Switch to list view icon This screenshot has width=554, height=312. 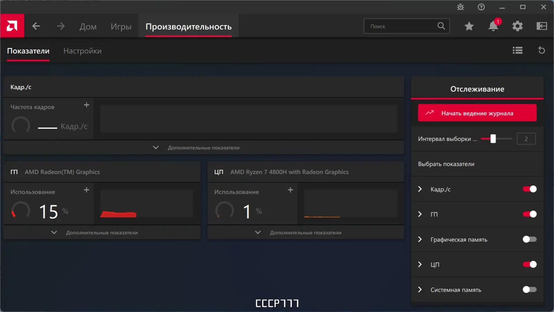click(x=518, y=51)
